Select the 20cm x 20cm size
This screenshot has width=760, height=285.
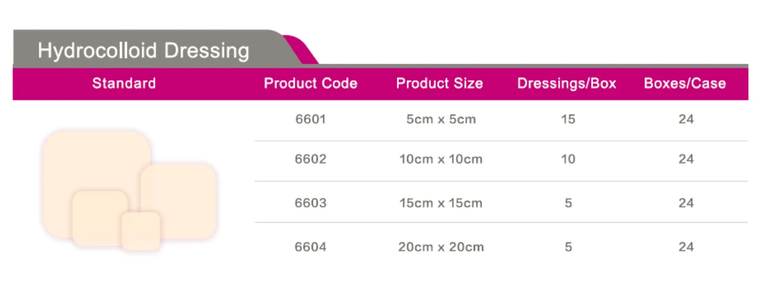click(x=441, y=247)
